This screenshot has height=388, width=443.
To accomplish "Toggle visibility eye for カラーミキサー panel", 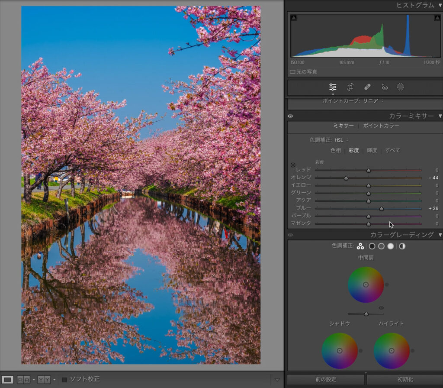I will click(290, 116).
